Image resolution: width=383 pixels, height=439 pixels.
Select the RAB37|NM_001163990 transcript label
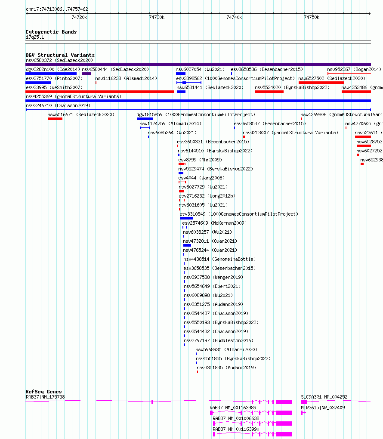pos(236,429)
